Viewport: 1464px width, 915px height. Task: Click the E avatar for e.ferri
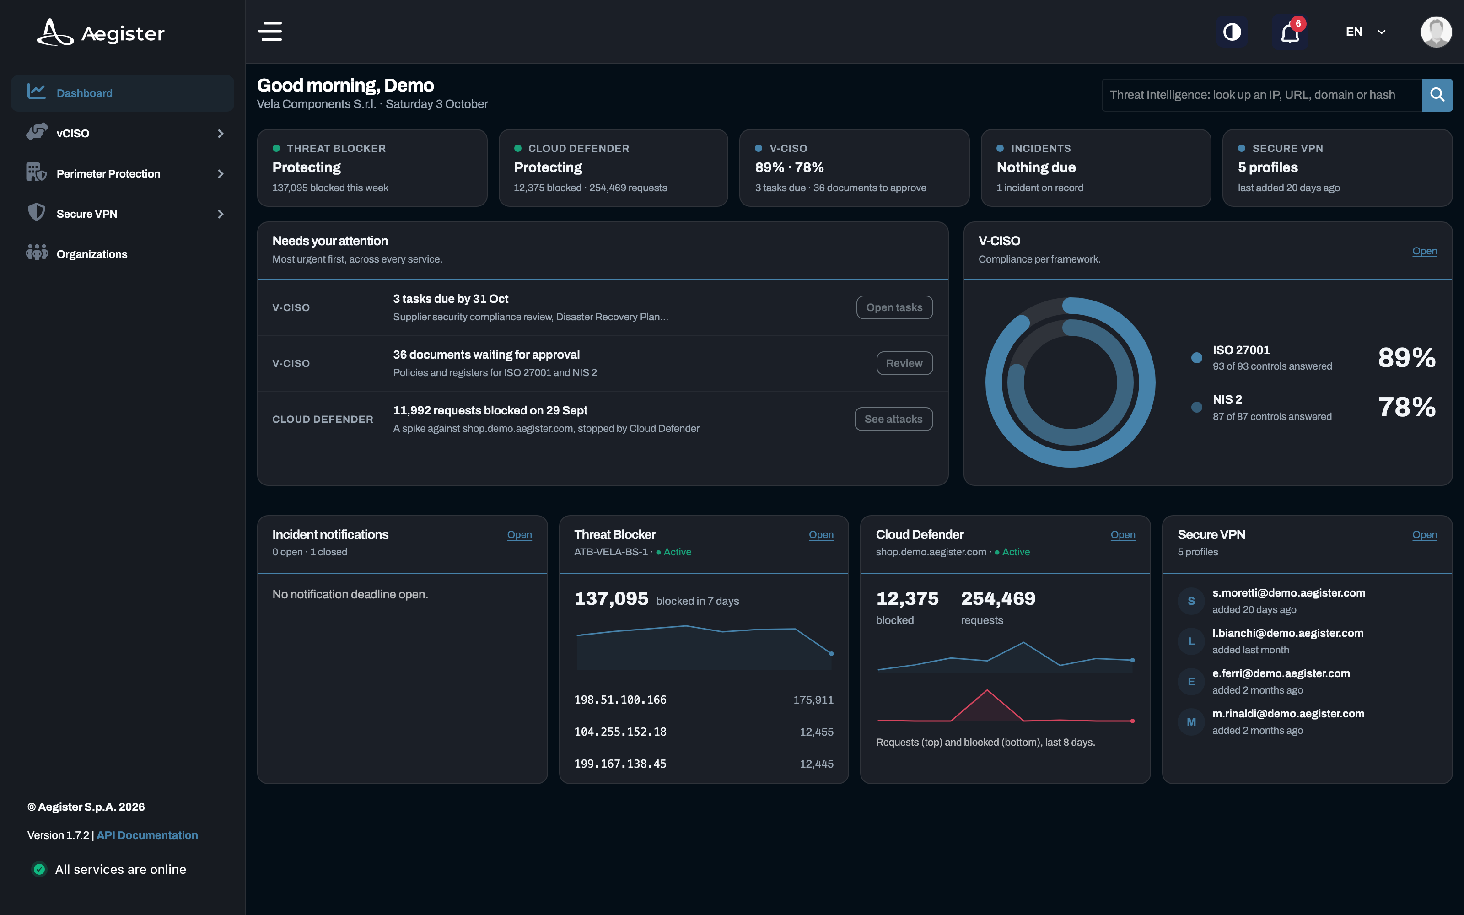[x=1190, y=681]
